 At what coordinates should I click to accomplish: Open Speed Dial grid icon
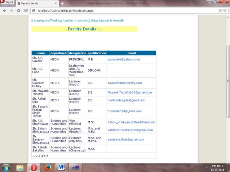coord(26,11)
